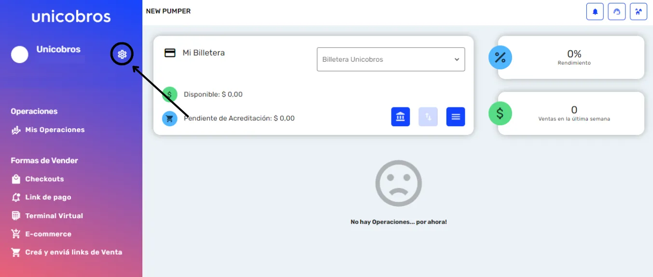Expand the Billetera Unicobros dropdown

pos(391,59)
